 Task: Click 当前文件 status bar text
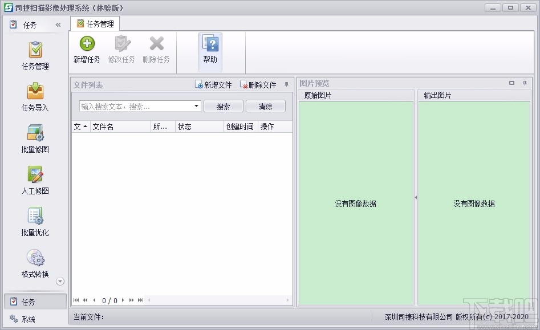[88, 317]
